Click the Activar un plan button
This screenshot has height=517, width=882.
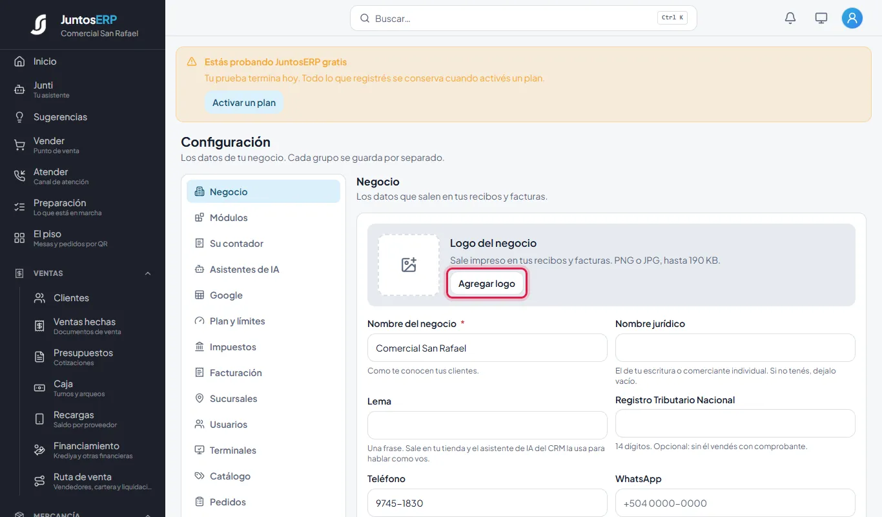(x=244, y=103)
